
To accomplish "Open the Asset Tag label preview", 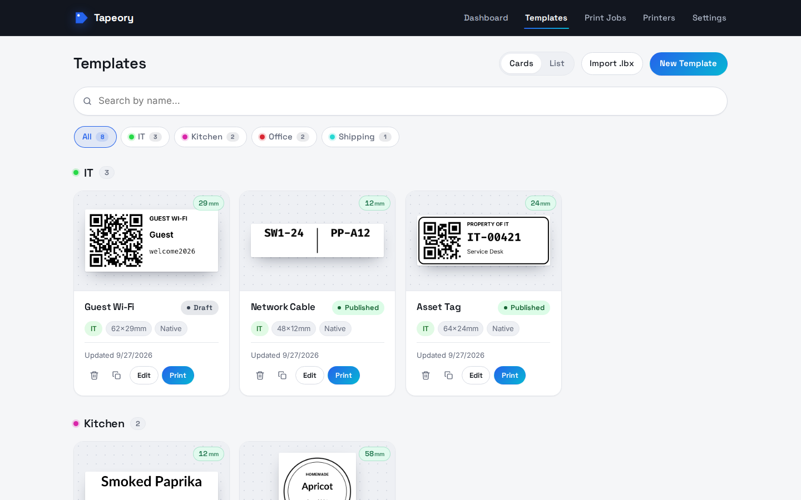I will (x=483, y=241).
